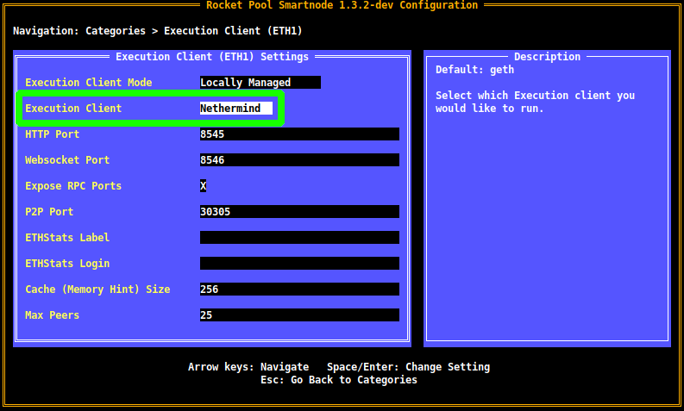Click the Navigation breadcrumb at the top

[x=157, y=31]
